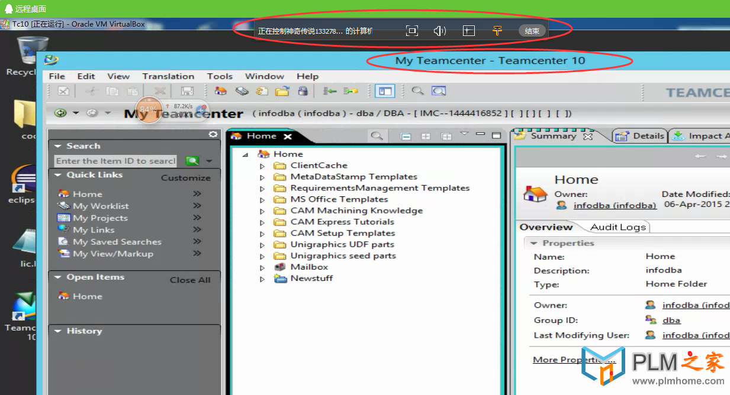The image size is (730, 395).
Task: Select Home under Open Items
Action: point(87,296)
